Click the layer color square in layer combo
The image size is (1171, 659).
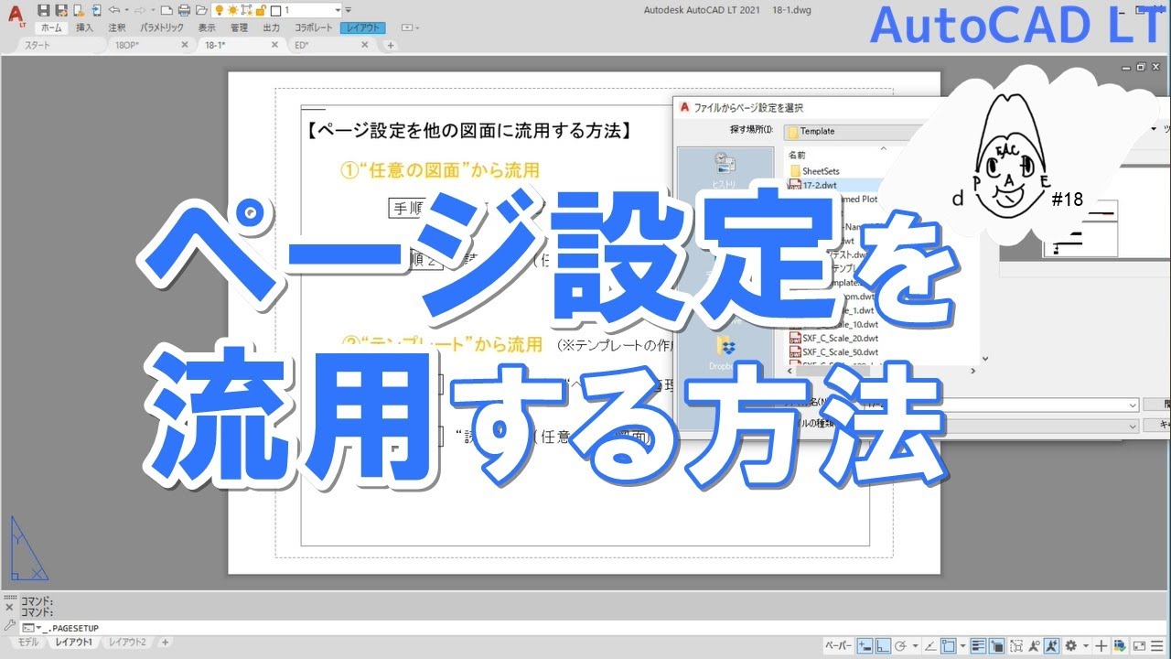coord(275,11)
